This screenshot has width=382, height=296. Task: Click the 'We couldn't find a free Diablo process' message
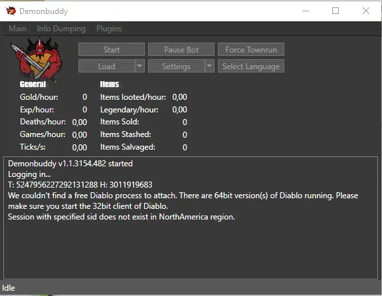[183, 201]
